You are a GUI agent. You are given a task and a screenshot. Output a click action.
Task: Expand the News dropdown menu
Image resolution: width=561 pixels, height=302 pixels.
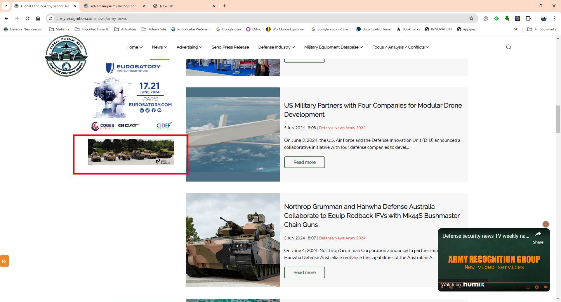coord(159,47)
